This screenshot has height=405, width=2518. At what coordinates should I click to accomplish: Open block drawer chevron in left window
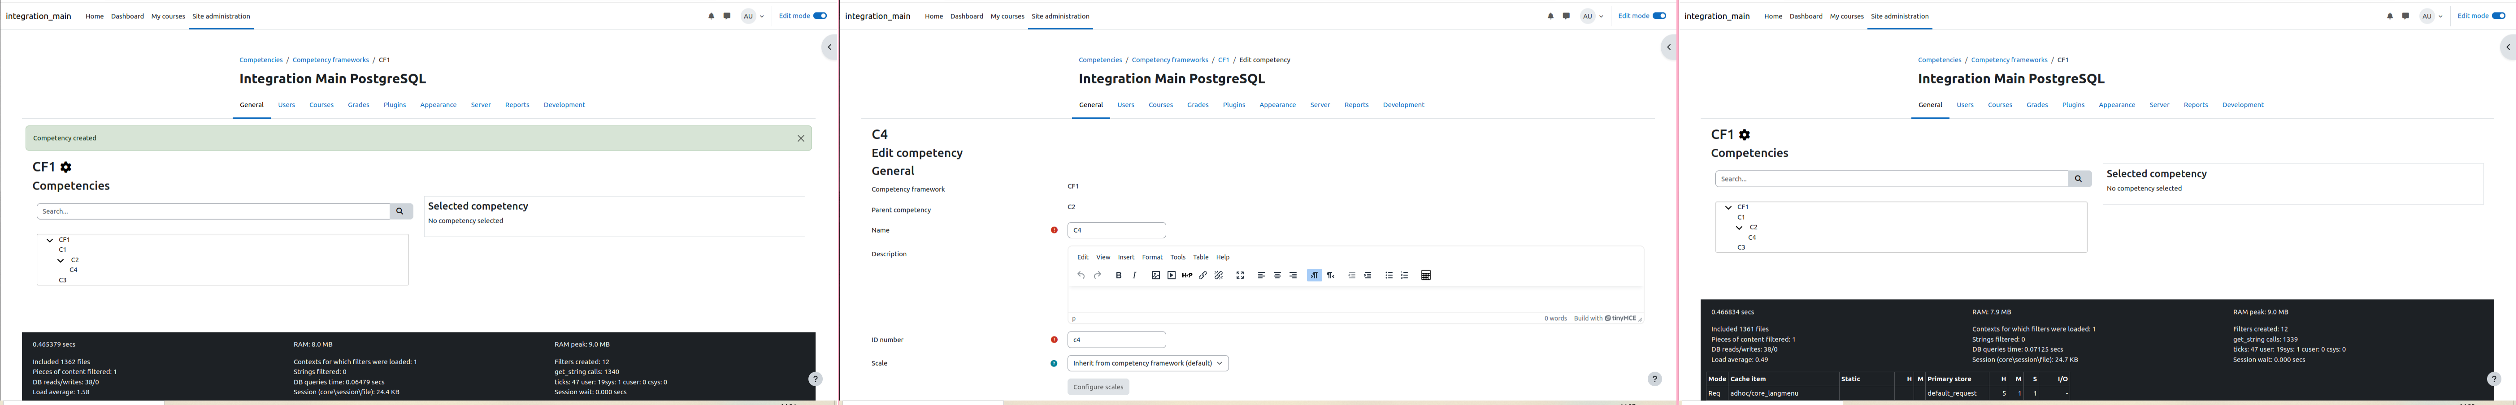coord(830,47)
